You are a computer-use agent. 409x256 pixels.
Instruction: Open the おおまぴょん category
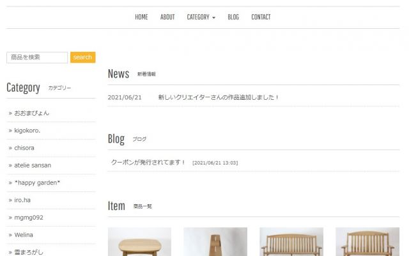(x=31, y=113)
